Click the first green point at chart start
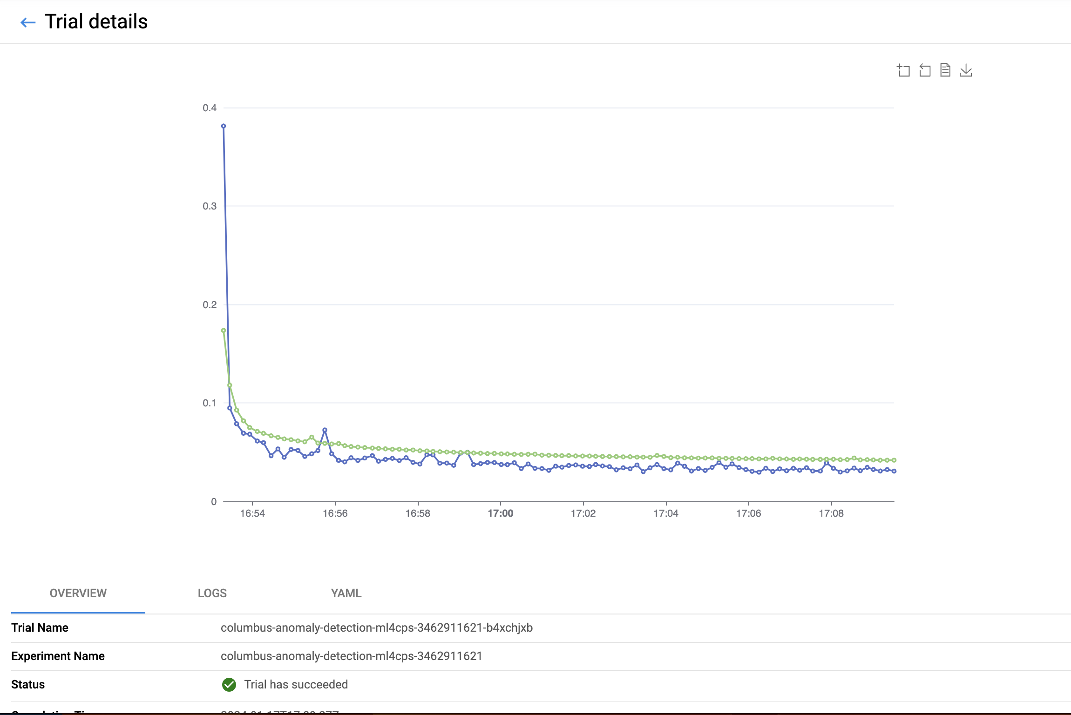Viewport: 1071px width, 715px height. [224, 331]
